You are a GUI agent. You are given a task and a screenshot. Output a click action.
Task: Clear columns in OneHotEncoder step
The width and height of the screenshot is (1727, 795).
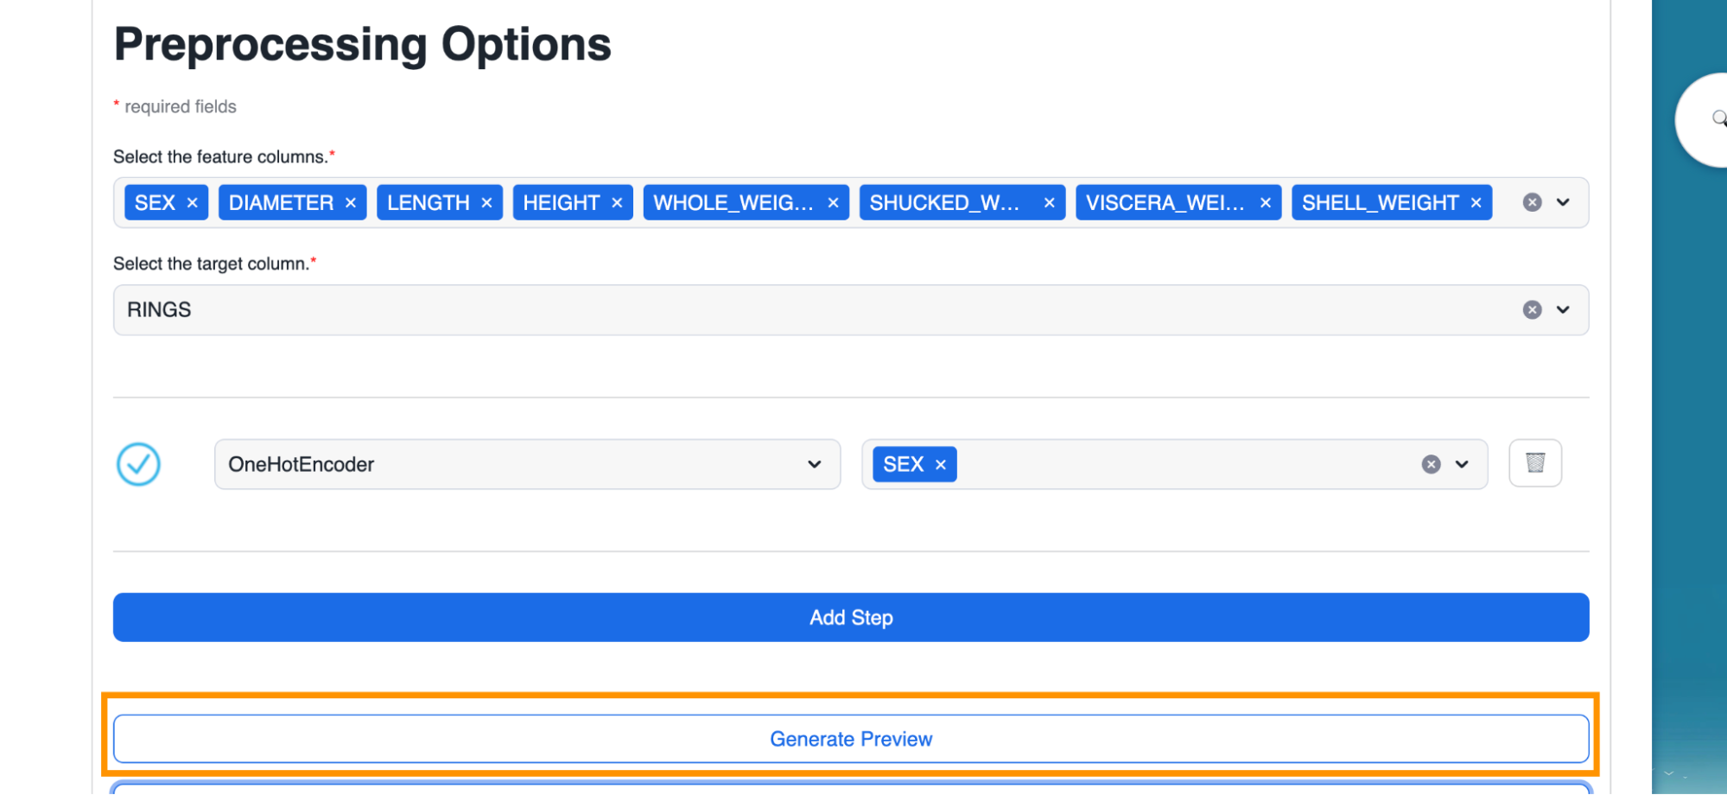(1431, 465)
